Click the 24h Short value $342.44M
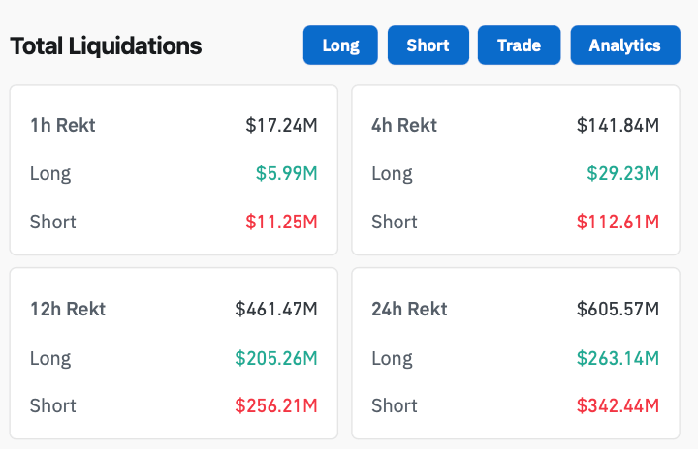 tap(618, 405)
